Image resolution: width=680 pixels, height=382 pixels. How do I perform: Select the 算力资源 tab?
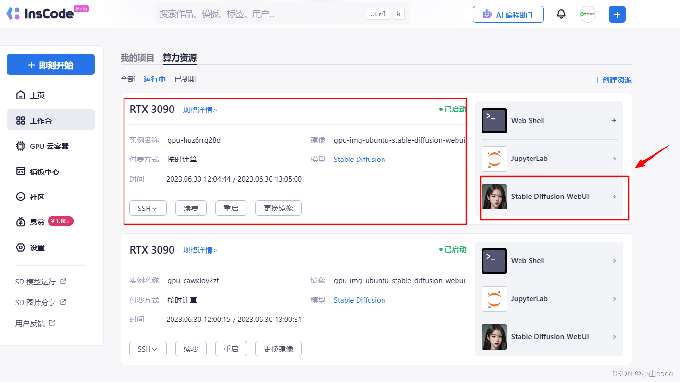tap(180, 58)
